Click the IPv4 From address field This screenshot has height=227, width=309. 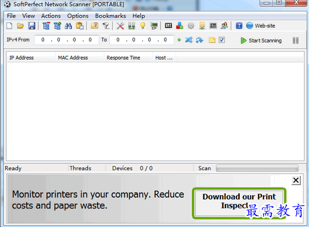pyautogui.click(x=66, y=40)
